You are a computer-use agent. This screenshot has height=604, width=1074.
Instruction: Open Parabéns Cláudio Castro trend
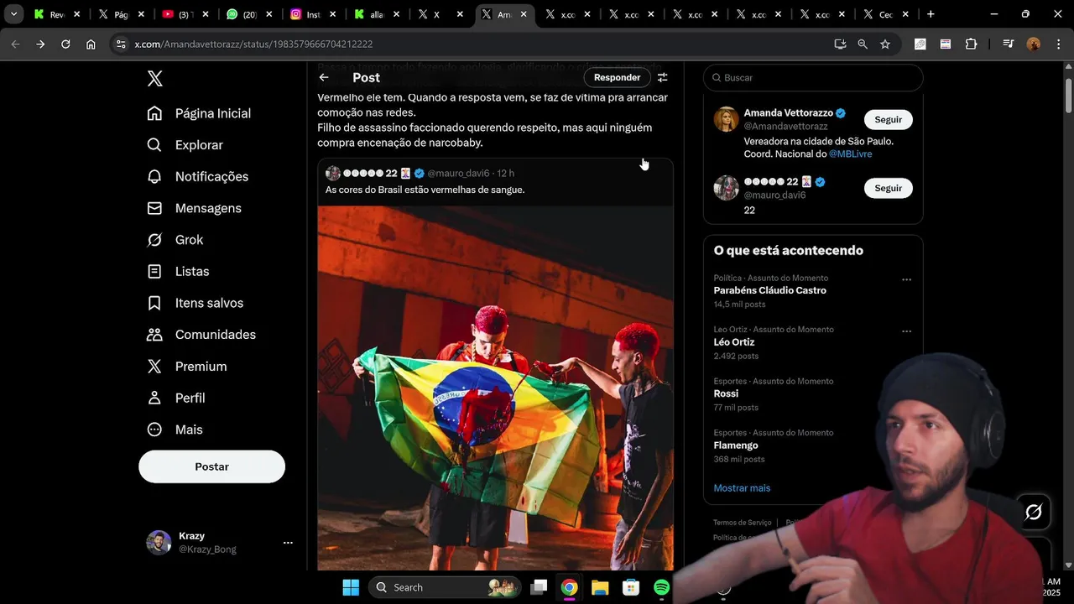click(x=769, y=290)
